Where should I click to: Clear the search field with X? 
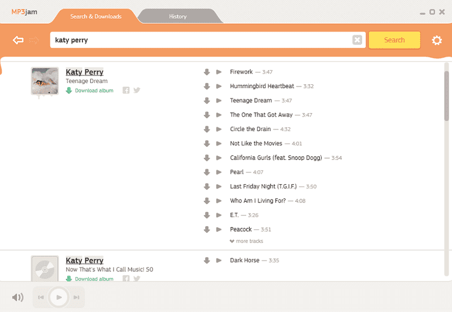point(357,40)
